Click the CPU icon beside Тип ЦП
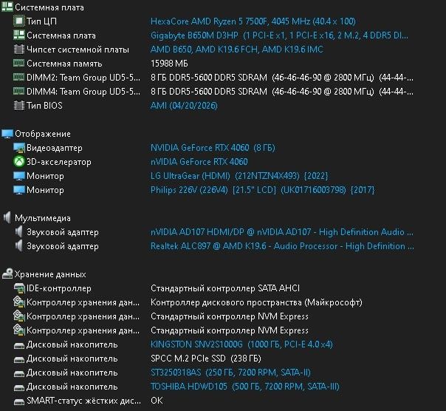Image resolution: width=446 pixels, height=411 pixels. pos(18,21)
